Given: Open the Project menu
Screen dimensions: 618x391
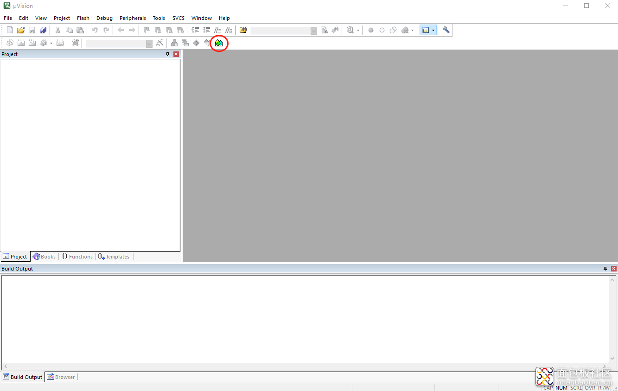Looking at the screenshot, I should click(x=62, y=18).
